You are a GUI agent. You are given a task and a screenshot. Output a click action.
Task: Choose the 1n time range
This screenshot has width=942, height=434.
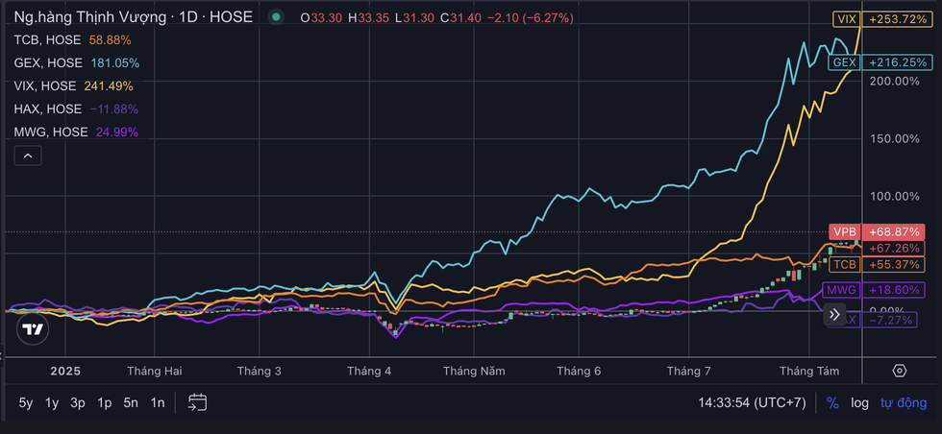157,403
